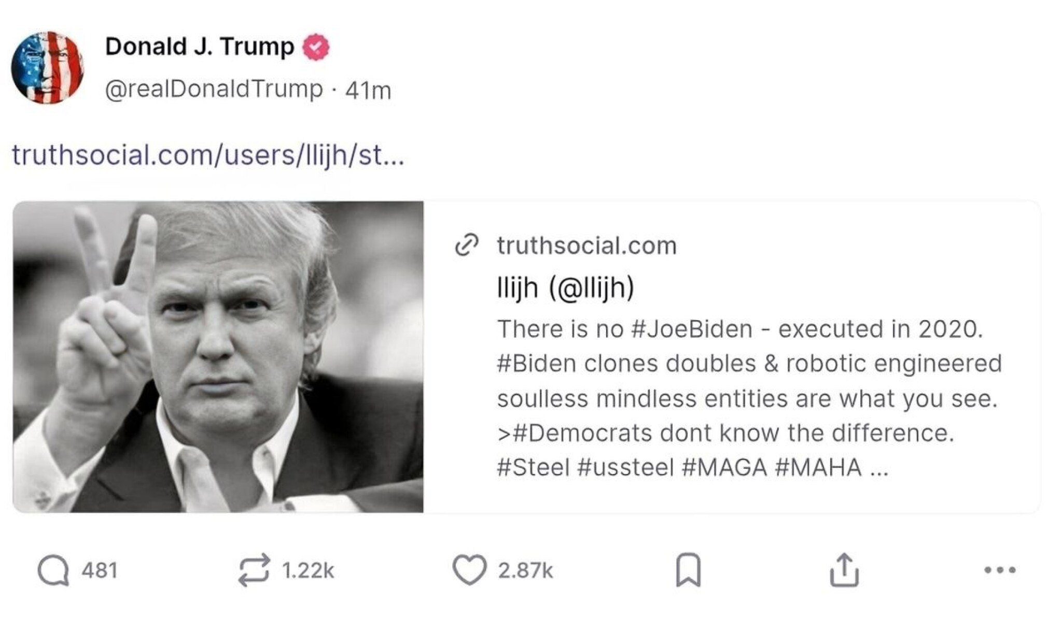Viewport: 1062px width, 619px height.
Task: Open the "llijh (@llijh)" card title
Action: tap(565, 287)
